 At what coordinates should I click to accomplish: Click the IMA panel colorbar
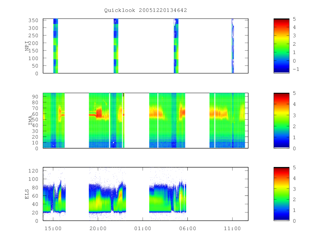pyautogui.click(x=281, y=120)
